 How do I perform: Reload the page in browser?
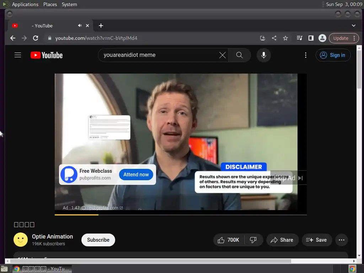36,38
